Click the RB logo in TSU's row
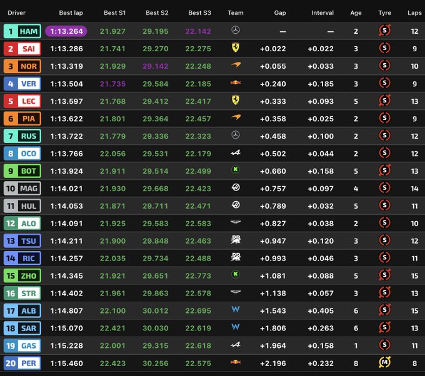Screen dimensions: 425x376 point(236,239)
